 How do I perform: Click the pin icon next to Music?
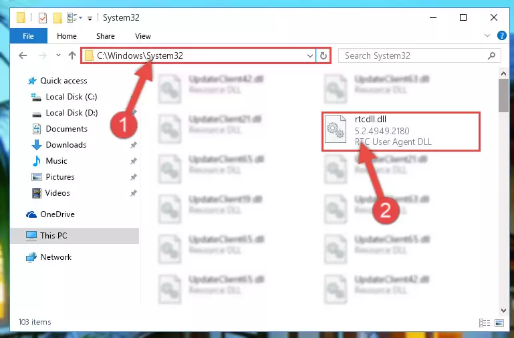(x=134, y=161)
